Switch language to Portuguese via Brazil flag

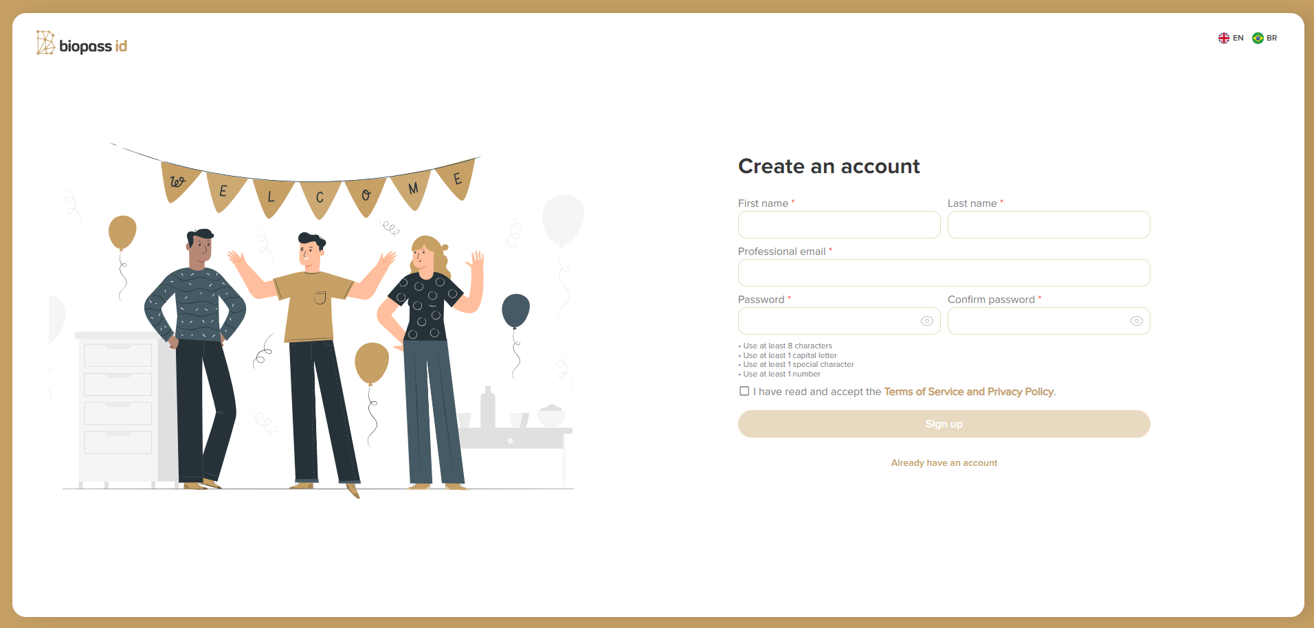pyautogui.click(x=1258, y=38)
